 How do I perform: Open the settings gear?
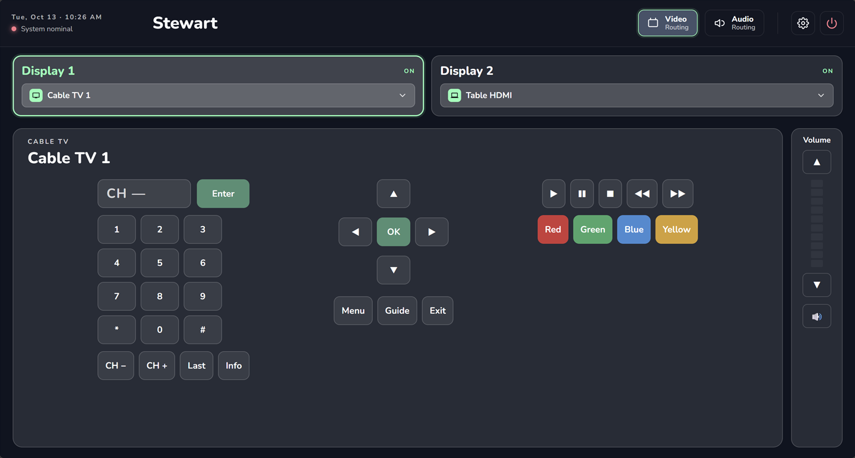pyautogui.click(x=803, y=23)
